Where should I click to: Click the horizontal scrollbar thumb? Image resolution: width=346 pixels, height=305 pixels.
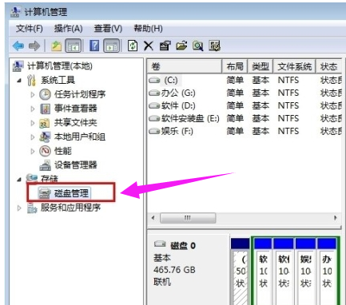(x=188, y=218)
